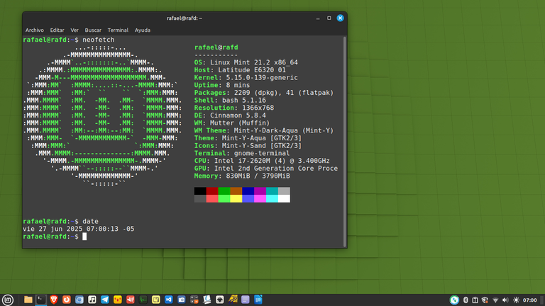Click the white swatch in neofetch palette
The width and height of the screenshot is (545, 306).
pyautogui.click(x=284, y=198)
